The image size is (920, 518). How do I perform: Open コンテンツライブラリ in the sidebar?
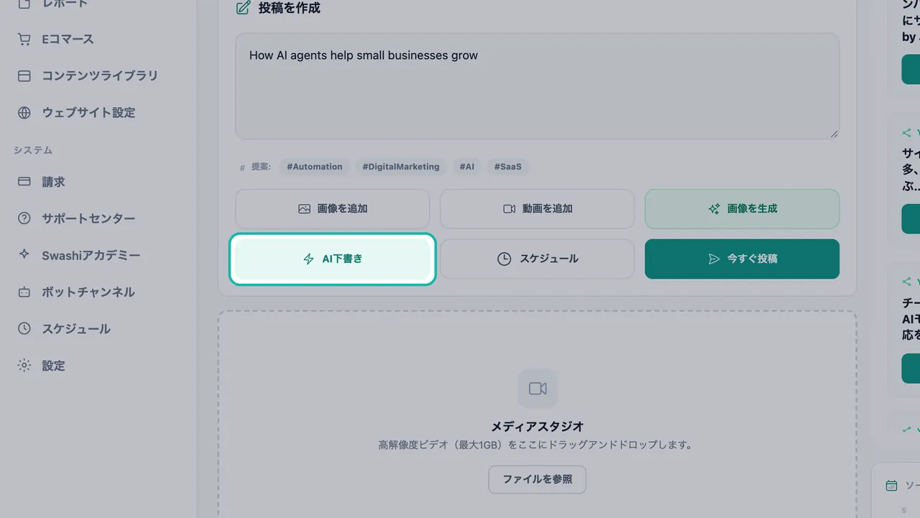tap(98, 75)
